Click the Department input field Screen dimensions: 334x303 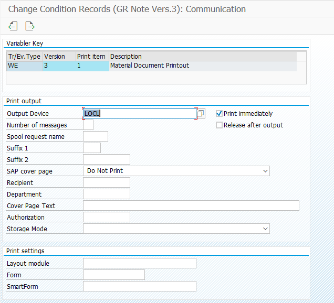[107, 194]
